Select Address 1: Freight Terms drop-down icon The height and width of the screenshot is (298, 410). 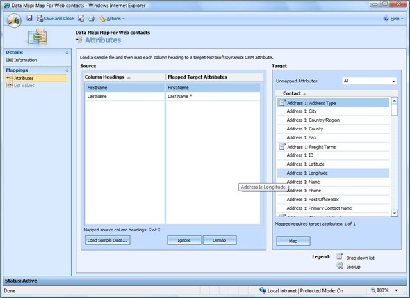281,147
